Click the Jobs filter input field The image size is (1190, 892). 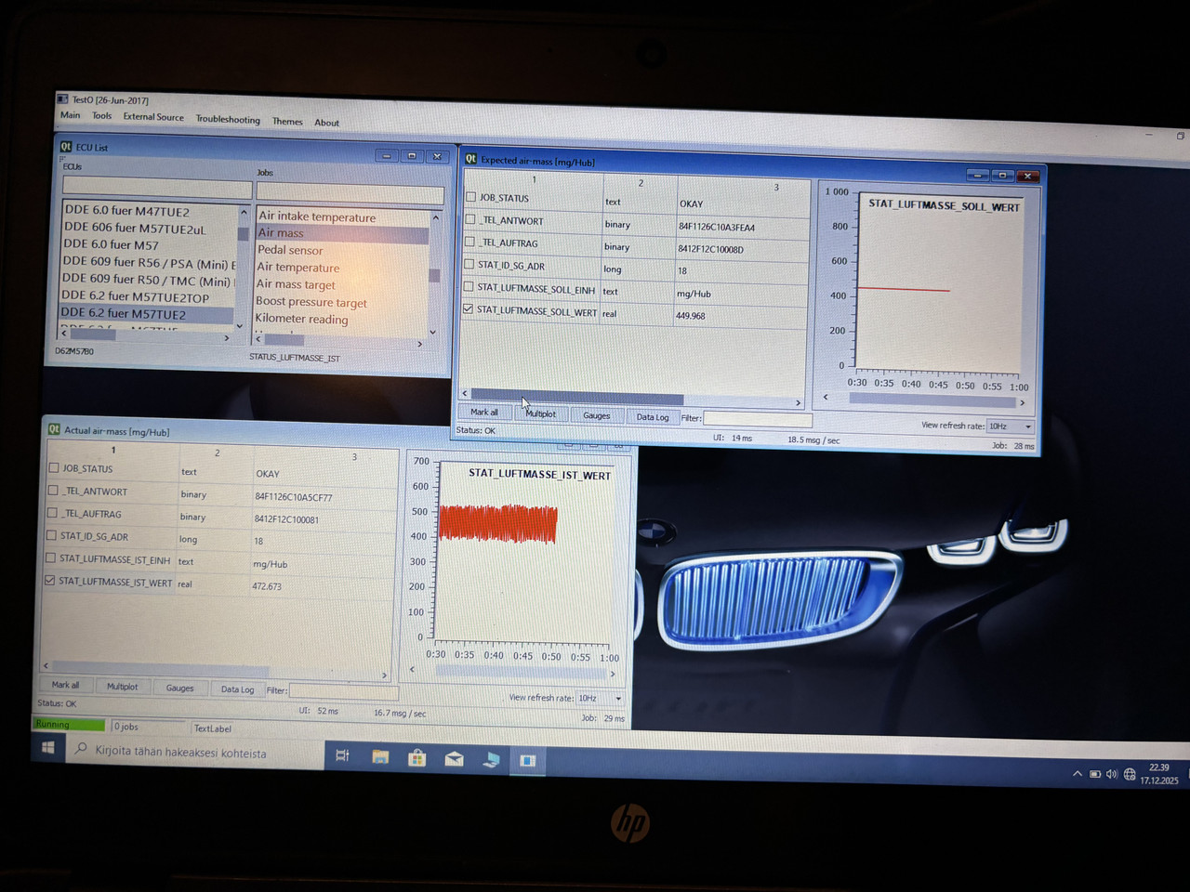click(x=350, y=193)
